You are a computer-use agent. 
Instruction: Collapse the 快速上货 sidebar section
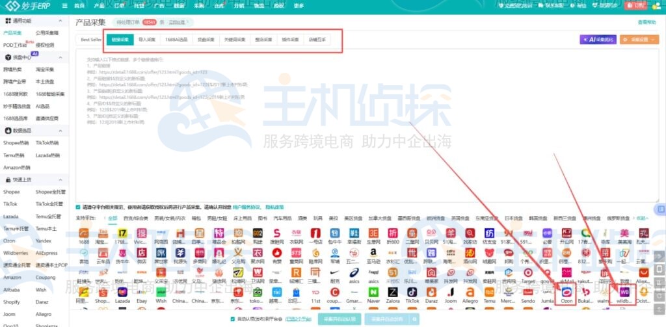click(60, 179)
